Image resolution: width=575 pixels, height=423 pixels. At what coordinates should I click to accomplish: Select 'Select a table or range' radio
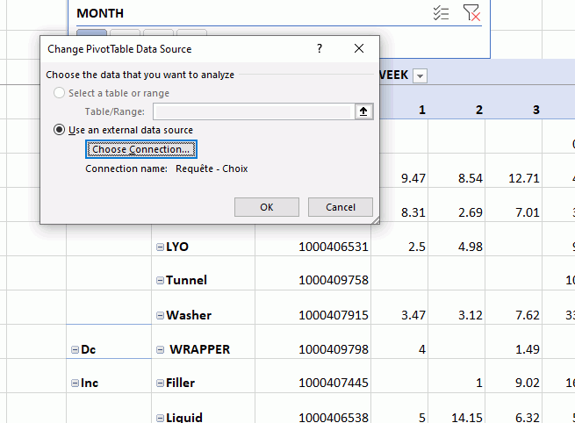pos(60,93)
